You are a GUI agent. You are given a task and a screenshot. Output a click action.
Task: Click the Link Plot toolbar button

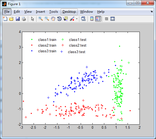(83, 19)
